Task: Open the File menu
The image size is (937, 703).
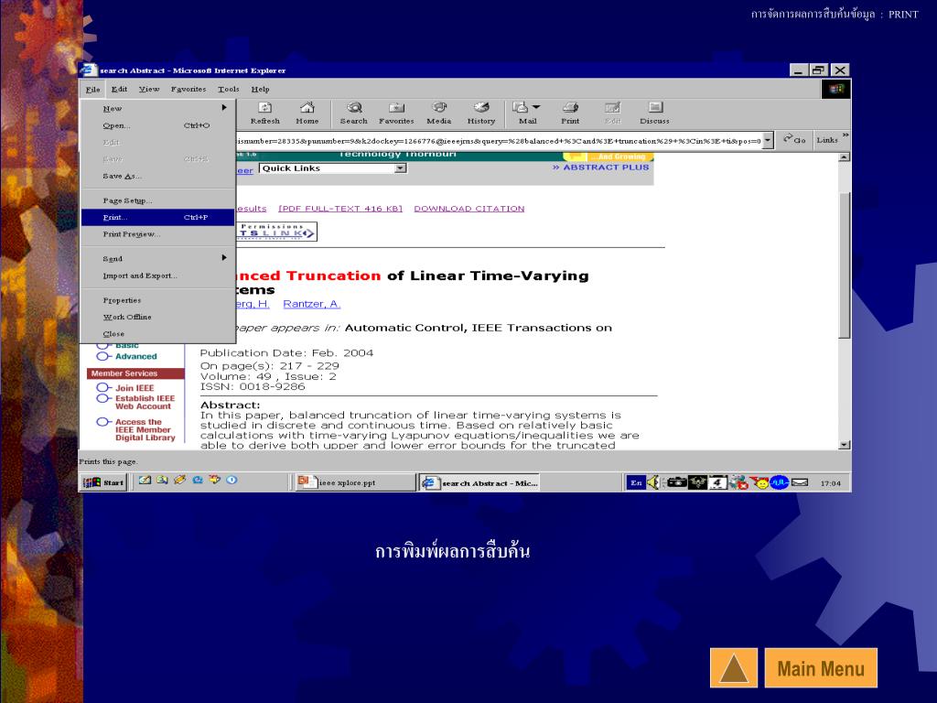Action: 92,90
